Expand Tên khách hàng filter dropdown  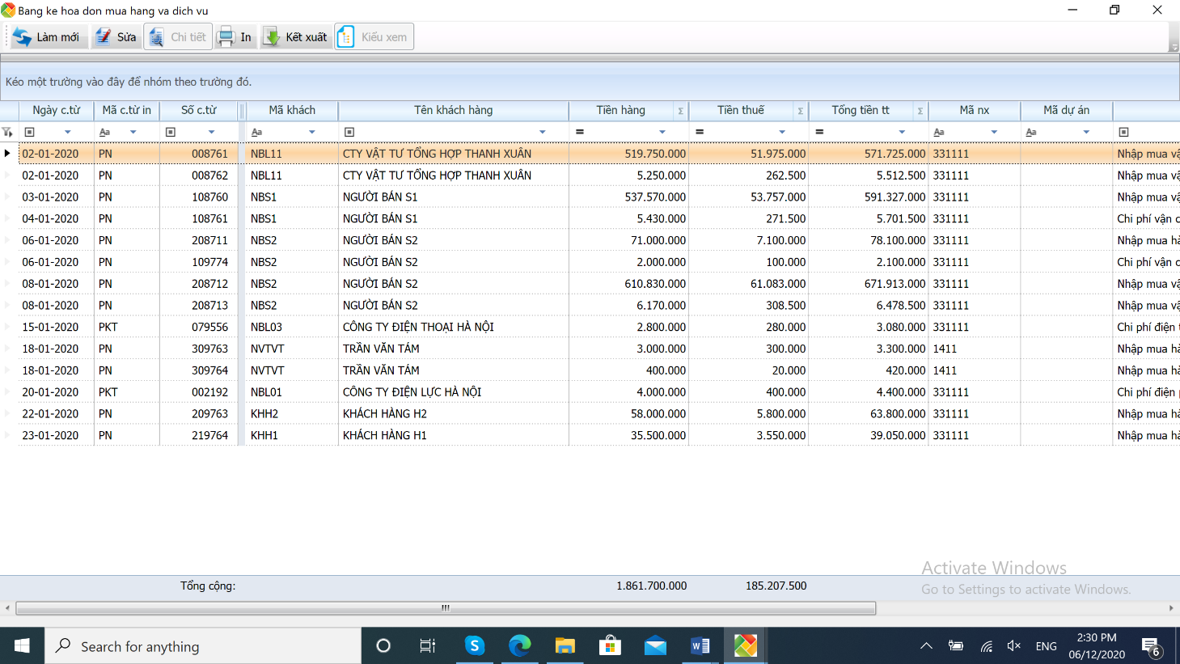(x=543, y=132)
